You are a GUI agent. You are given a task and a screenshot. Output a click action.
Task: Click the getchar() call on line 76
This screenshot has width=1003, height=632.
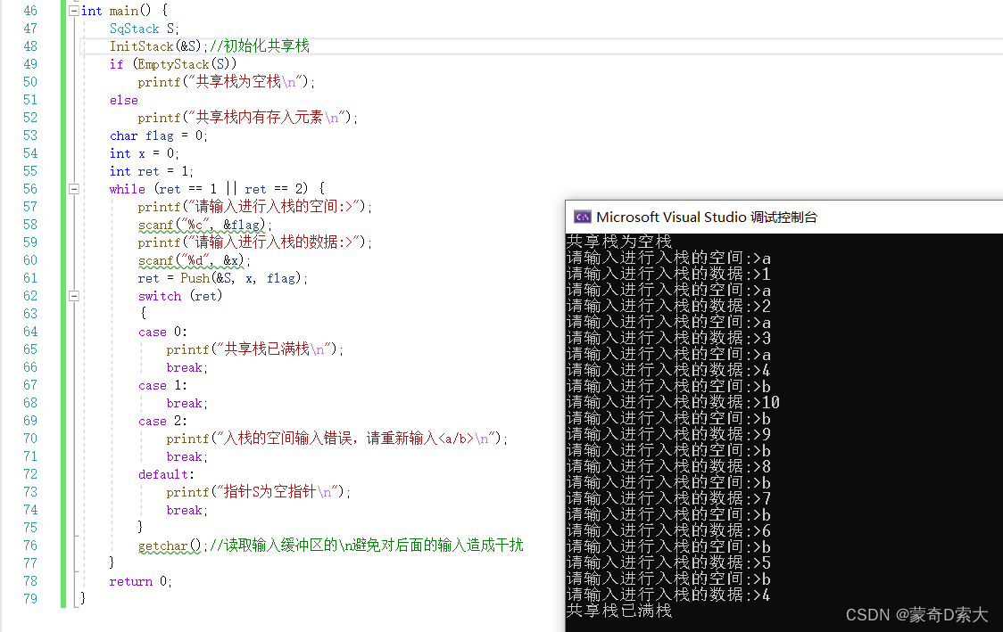(170, 546)
